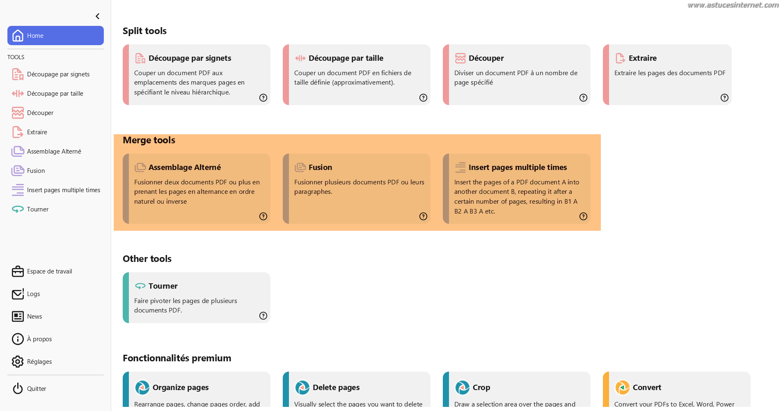
Task: Select the Découper icon in sidebar
Action: 18,113
